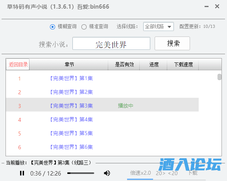
Task: Close the audiobook application window
Action: pyautogui.click(x=217, y=6)
